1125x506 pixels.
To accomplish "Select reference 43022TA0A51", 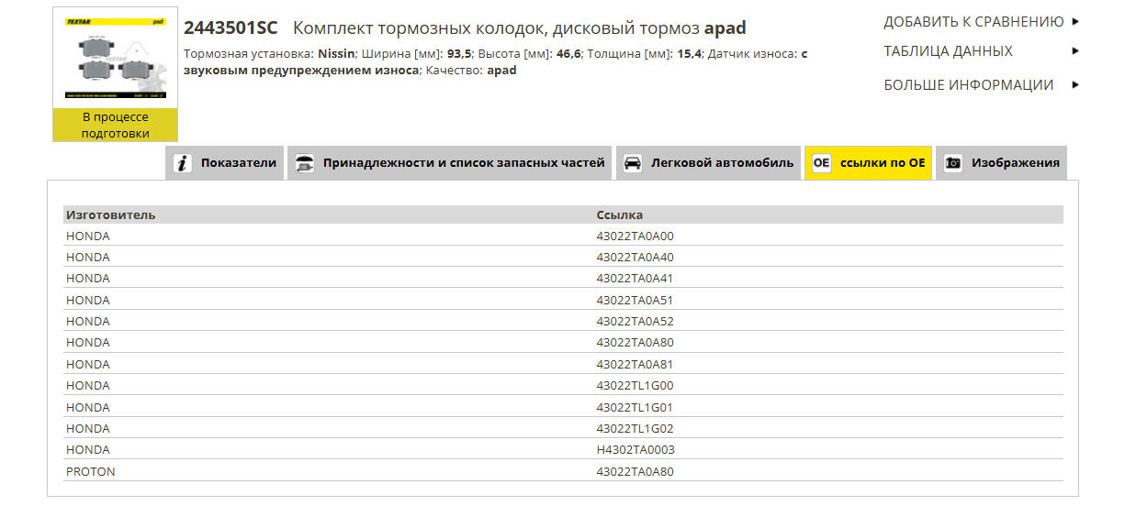I will point(635,300).
